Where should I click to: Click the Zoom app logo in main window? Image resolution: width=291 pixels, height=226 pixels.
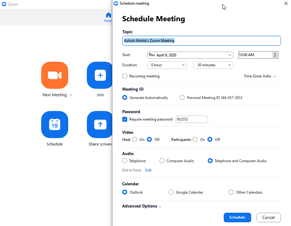[x=4, y=4]
